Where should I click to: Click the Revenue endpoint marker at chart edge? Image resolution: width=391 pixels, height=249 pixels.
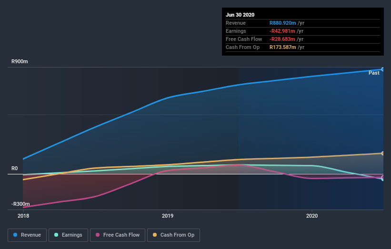[x=383, y=69]
